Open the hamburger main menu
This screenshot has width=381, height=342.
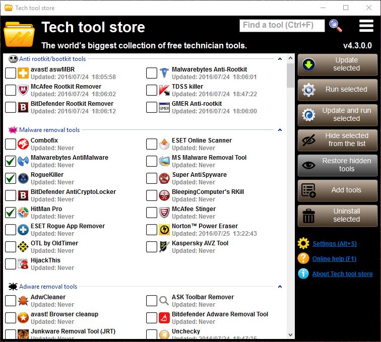(366, 26)
